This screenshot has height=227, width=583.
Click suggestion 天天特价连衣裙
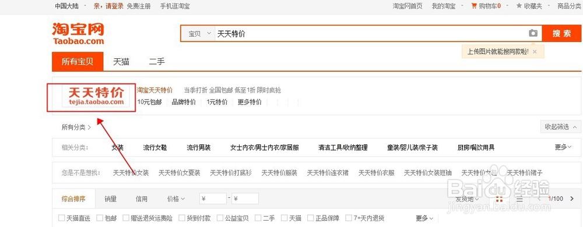(x=328, y=172)
